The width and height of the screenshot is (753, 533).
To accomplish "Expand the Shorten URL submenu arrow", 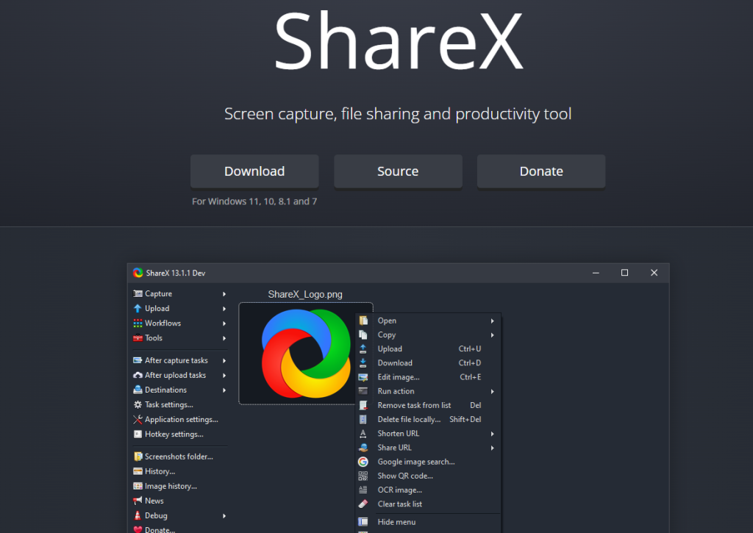I will point(492,434).
